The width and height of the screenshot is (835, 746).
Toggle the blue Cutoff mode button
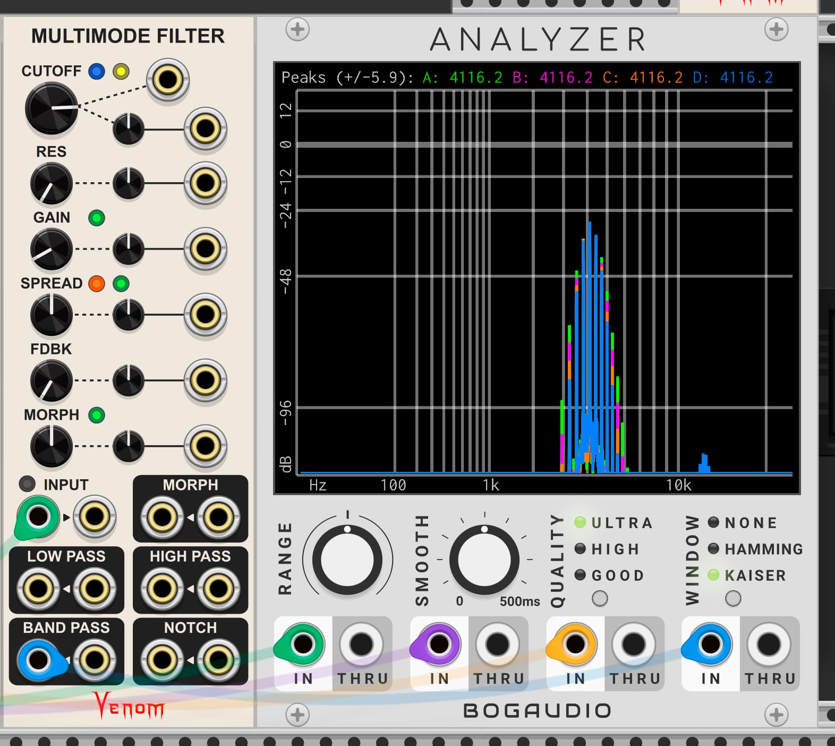[97, 71]
